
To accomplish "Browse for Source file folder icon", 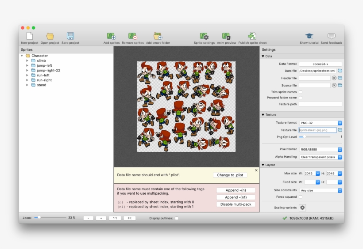I will point(340,85).
